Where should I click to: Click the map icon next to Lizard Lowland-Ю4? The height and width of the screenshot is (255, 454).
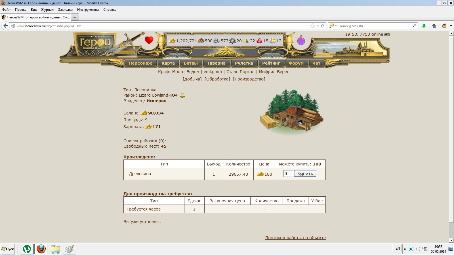[x=182, y=95]
